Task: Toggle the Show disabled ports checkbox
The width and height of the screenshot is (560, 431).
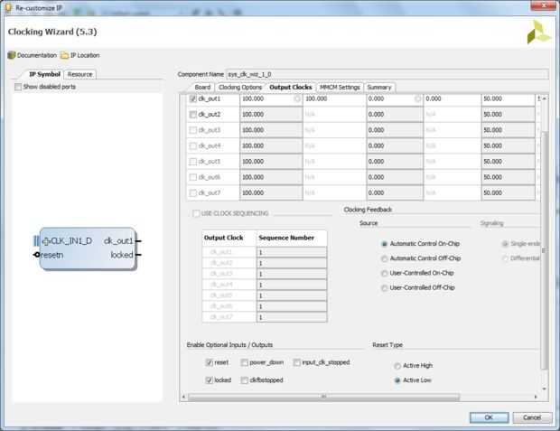Action: pyautogui.click(x=18, y=87)
